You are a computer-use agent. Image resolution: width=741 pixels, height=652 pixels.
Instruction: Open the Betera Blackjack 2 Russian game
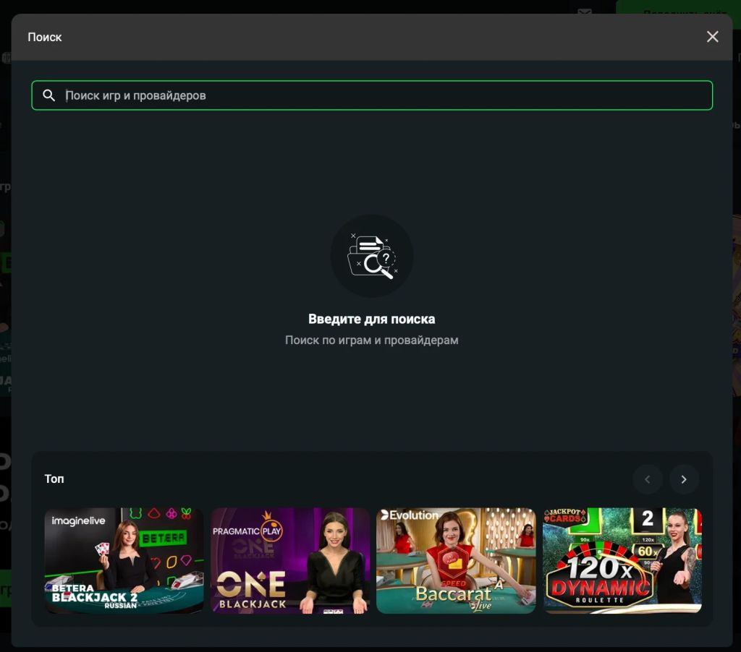click(123, 561)
